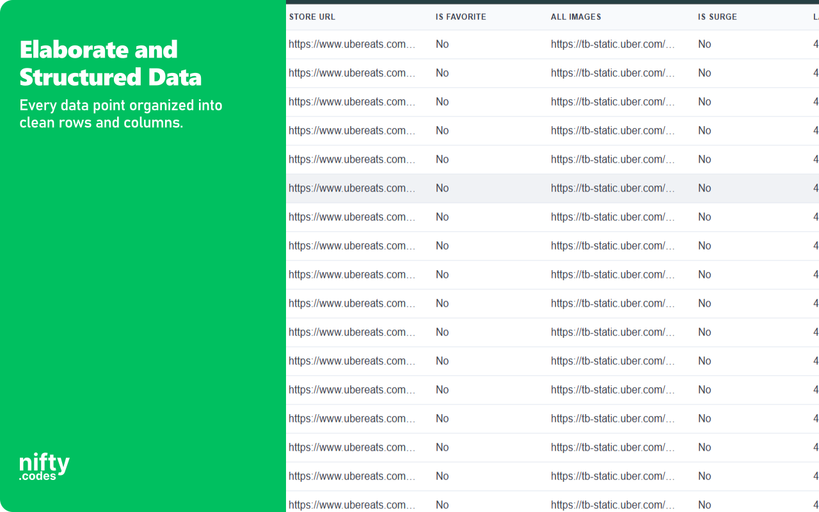Image resolution: width=819 pixels, height=512 pixels.
Task: Sort by the IS FAVORITE column header
Action: 460,17
